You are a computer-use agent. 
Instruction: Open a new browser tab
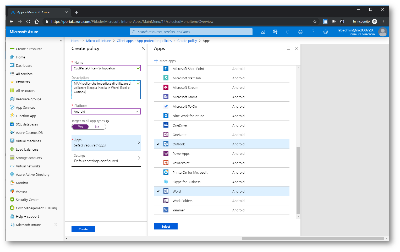pos(76,12)
